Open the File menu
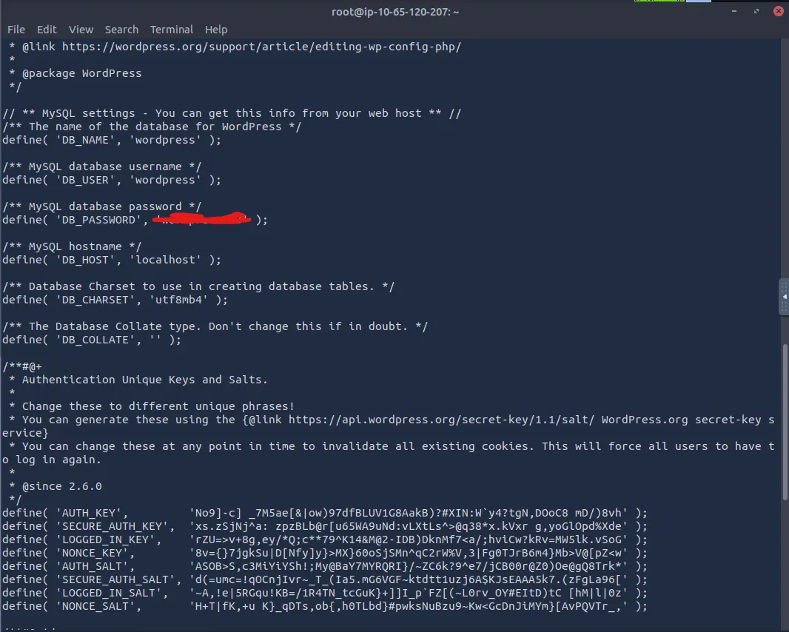The width and height of the screenshot is (789, 632). point(16,30)
